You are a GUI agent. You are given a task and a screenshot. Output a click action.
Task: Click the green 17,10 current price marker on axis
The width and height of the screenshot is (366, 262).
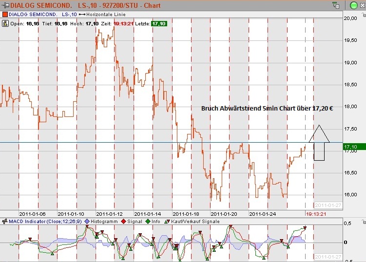pyautogui.click(x=354, y=147)
